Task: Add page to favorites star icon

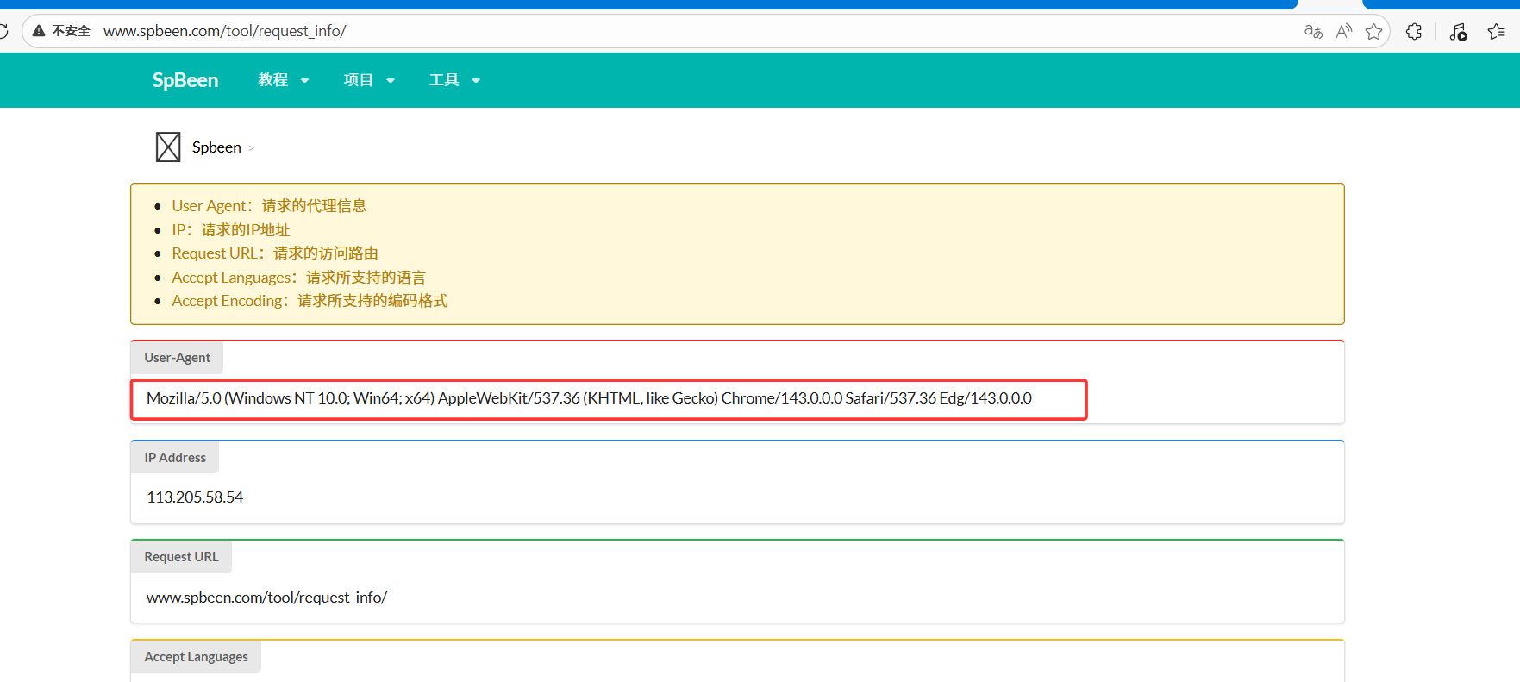Action: tap(1374, 32)
